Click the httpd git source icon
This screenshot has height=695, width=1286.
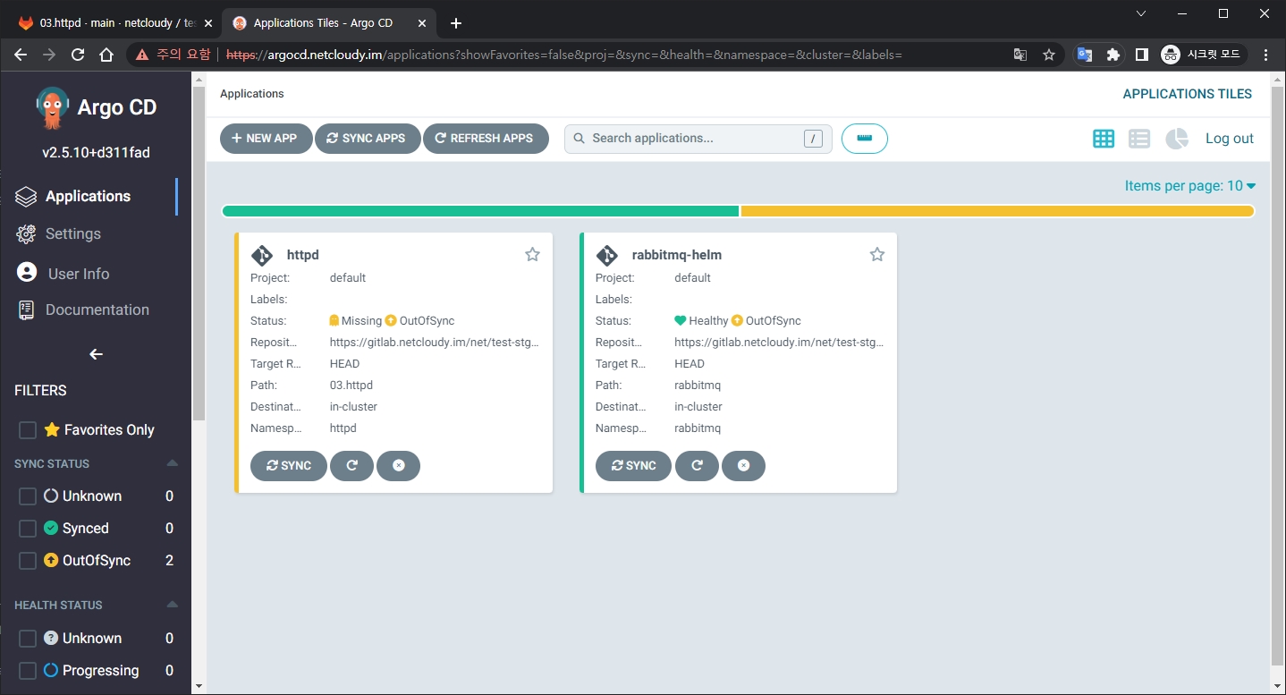pyautogui.click(x=262, y=256)
